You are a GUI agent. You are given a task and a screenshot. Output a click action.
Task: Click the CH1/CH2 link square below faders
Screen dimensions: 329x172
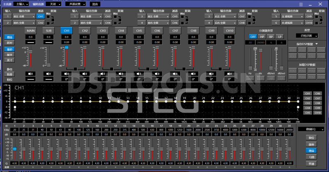(76, 68)
